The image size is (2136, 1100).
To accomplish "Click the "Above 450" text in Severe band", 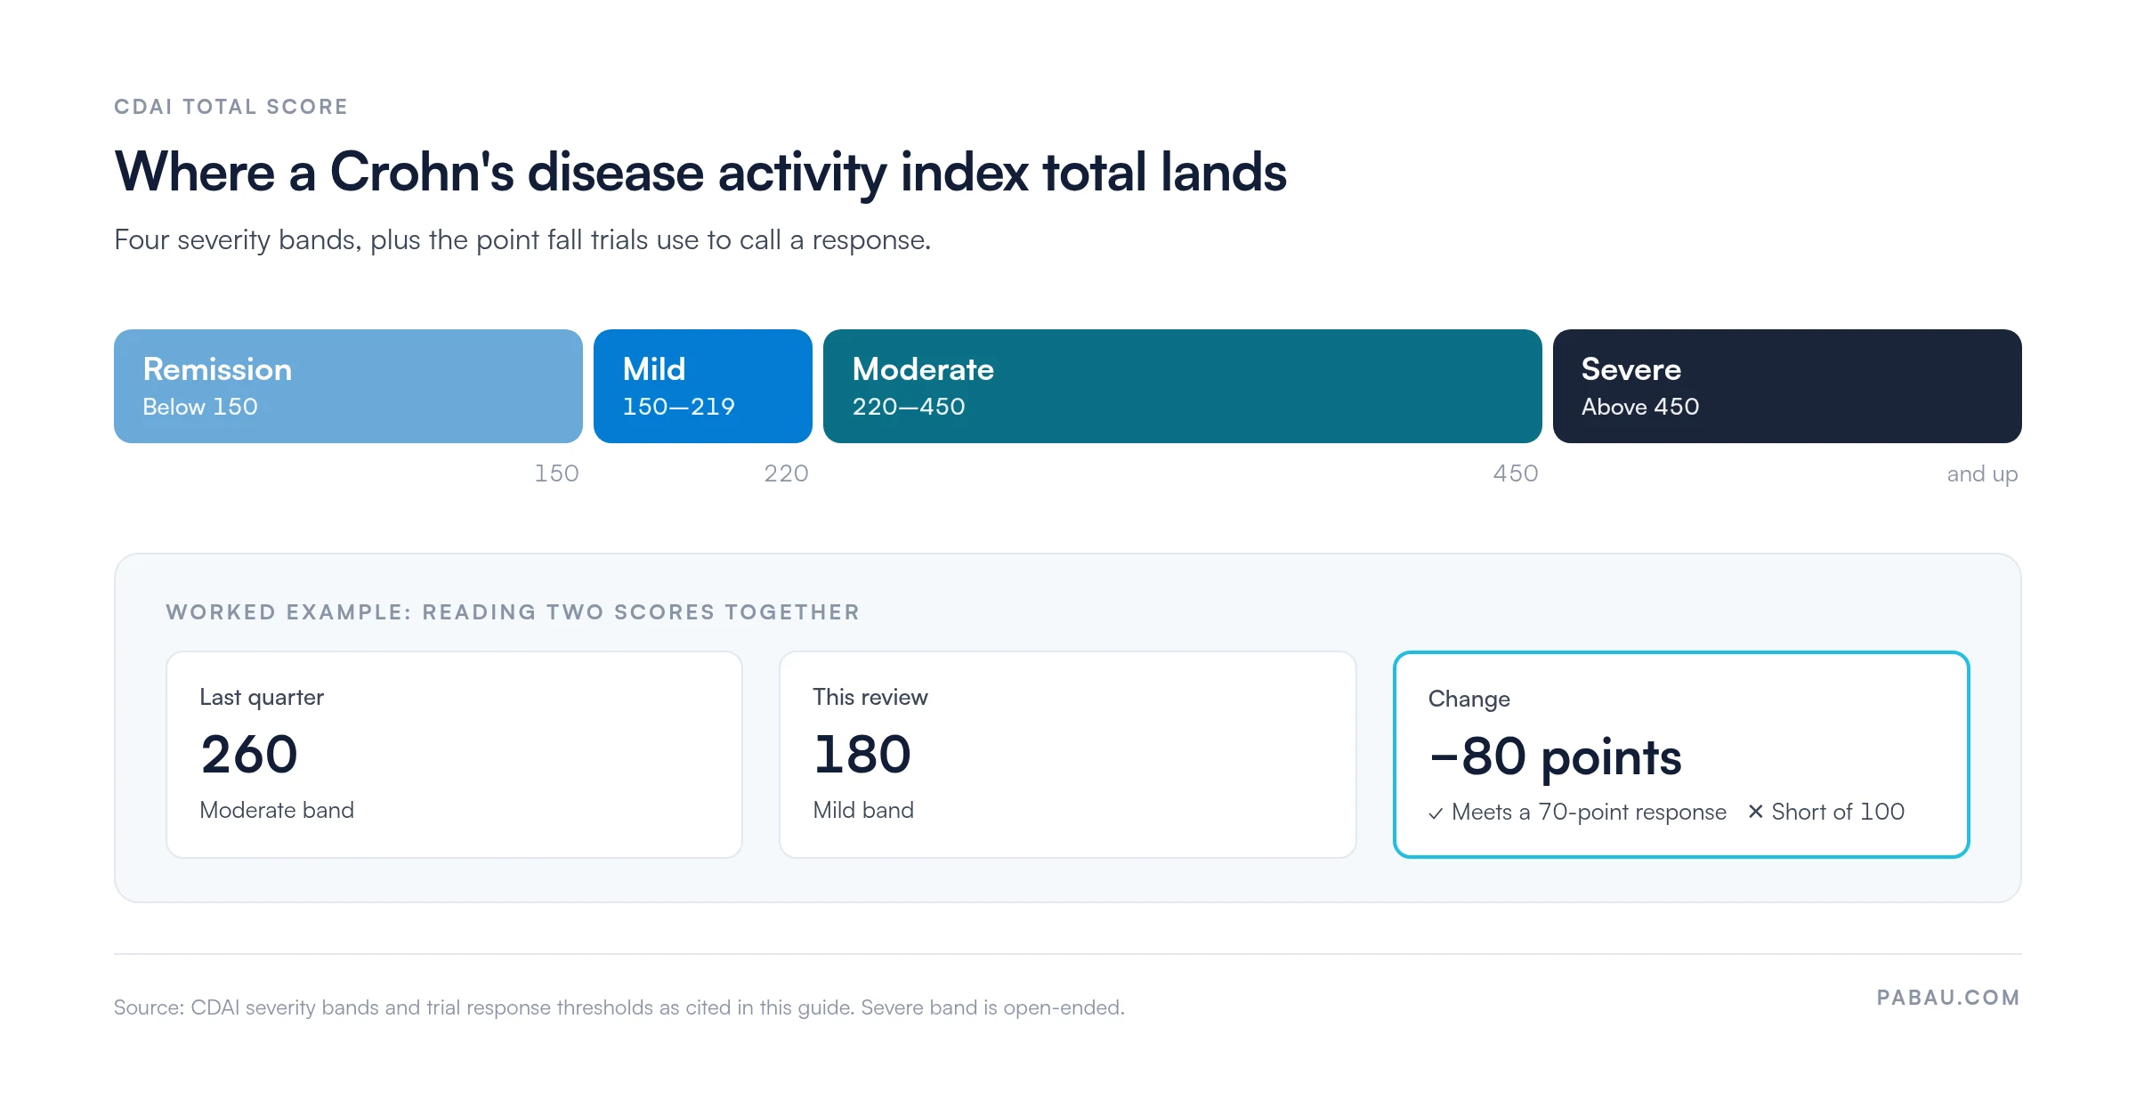I will (1640, 407).
